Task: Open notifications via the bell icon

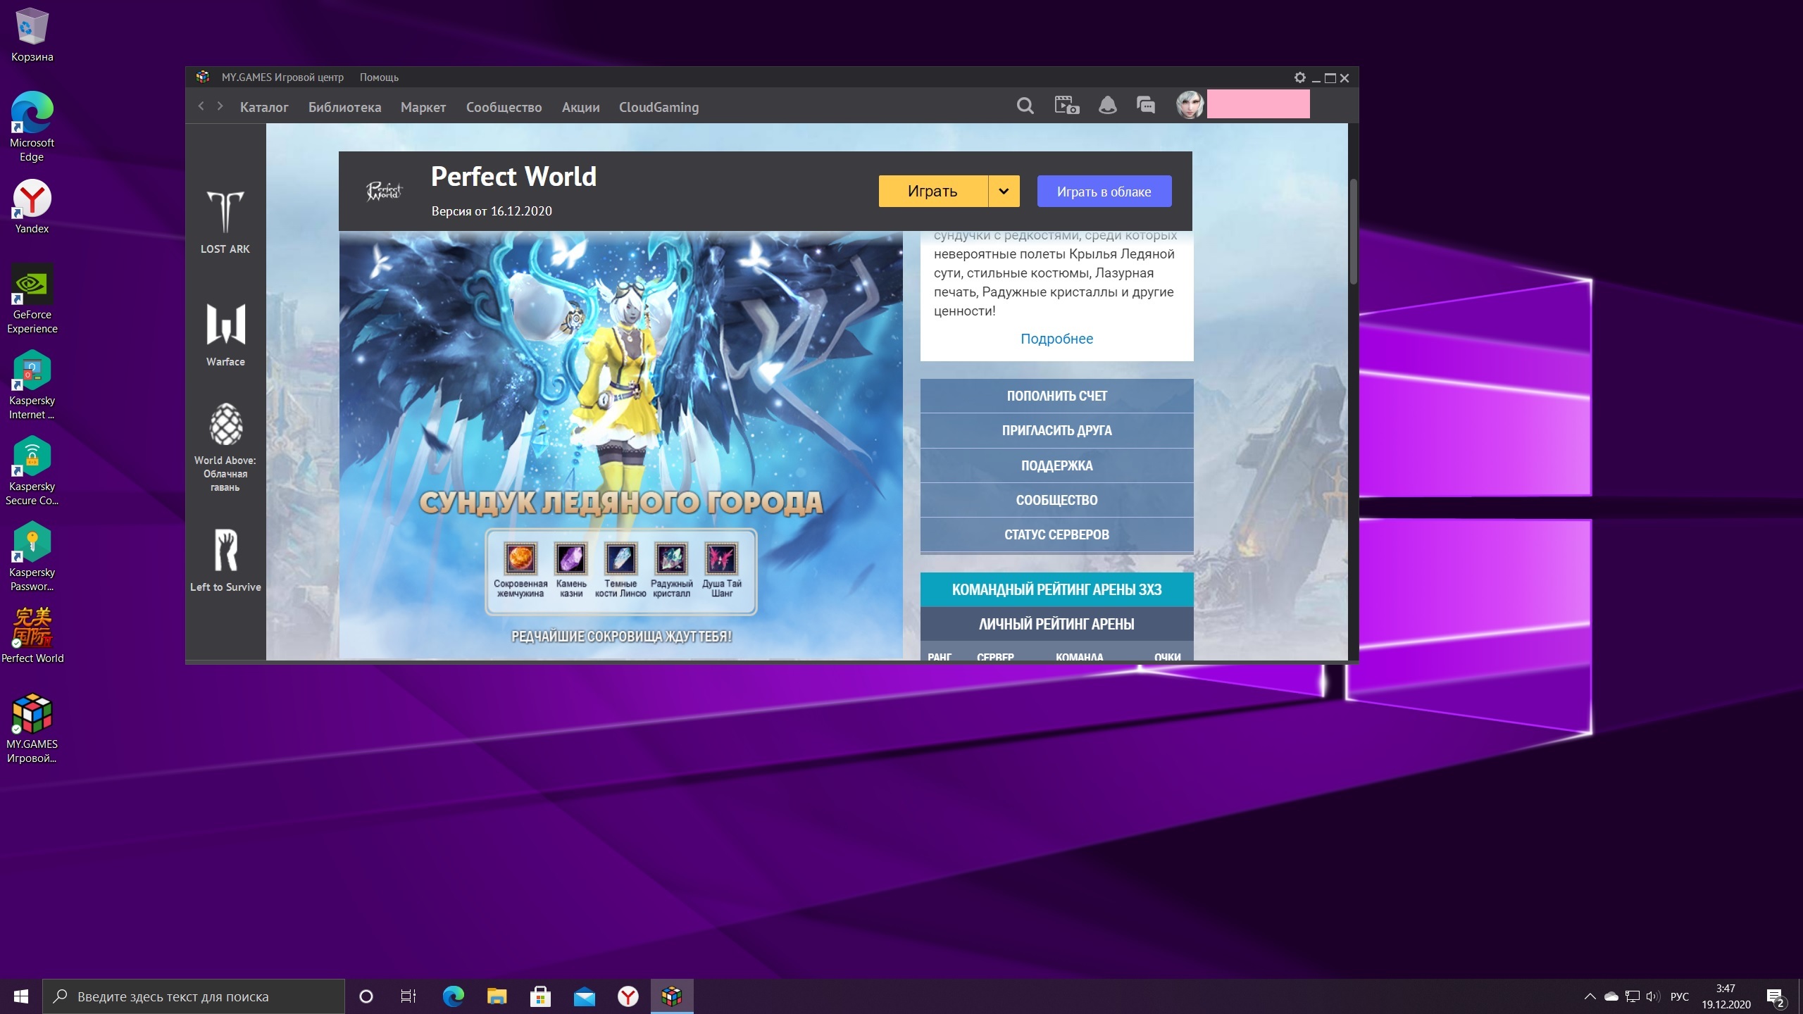Action: point(1107,106)
